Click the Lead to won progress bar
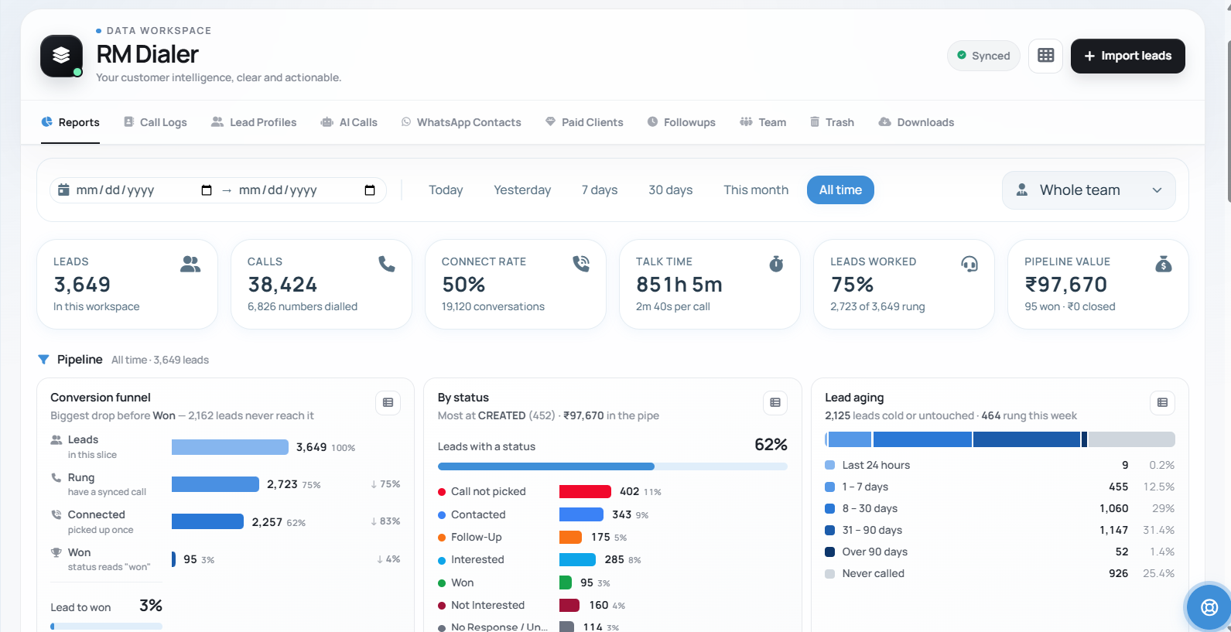Viewport: 1231px width, 632px height. (x=107, y=626)
